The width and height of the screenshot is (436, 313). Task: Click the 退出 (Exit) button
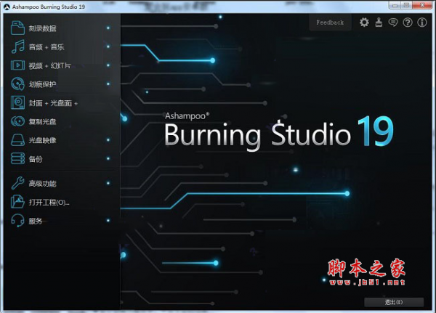[x=394, y=302]
